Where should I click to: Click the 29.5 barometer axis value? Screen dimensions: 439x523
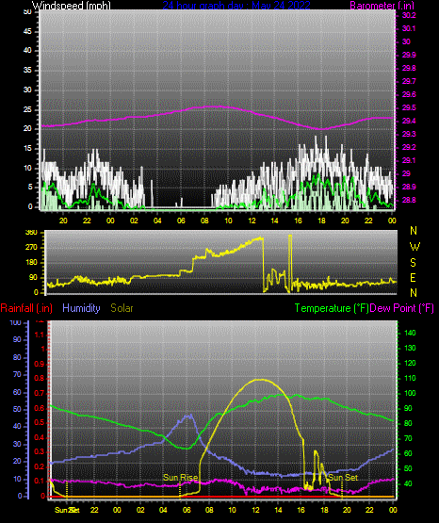[x=409, y=107]
